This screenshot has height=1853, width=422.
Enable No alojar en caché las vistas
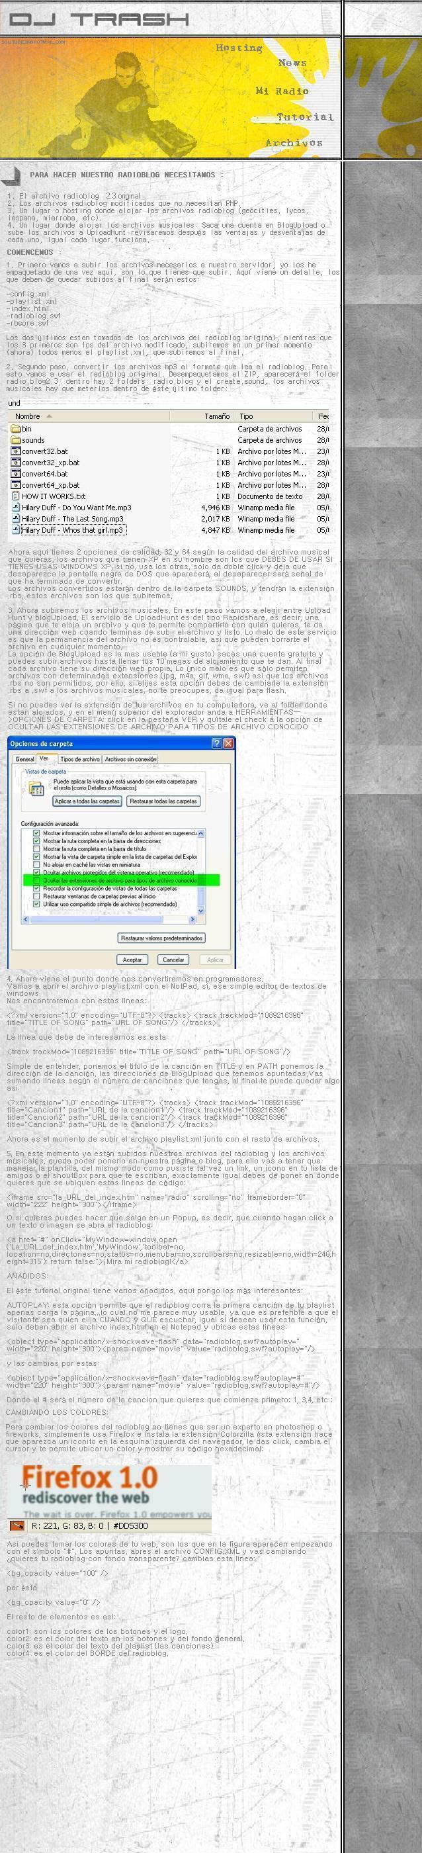tap(36, 866)
